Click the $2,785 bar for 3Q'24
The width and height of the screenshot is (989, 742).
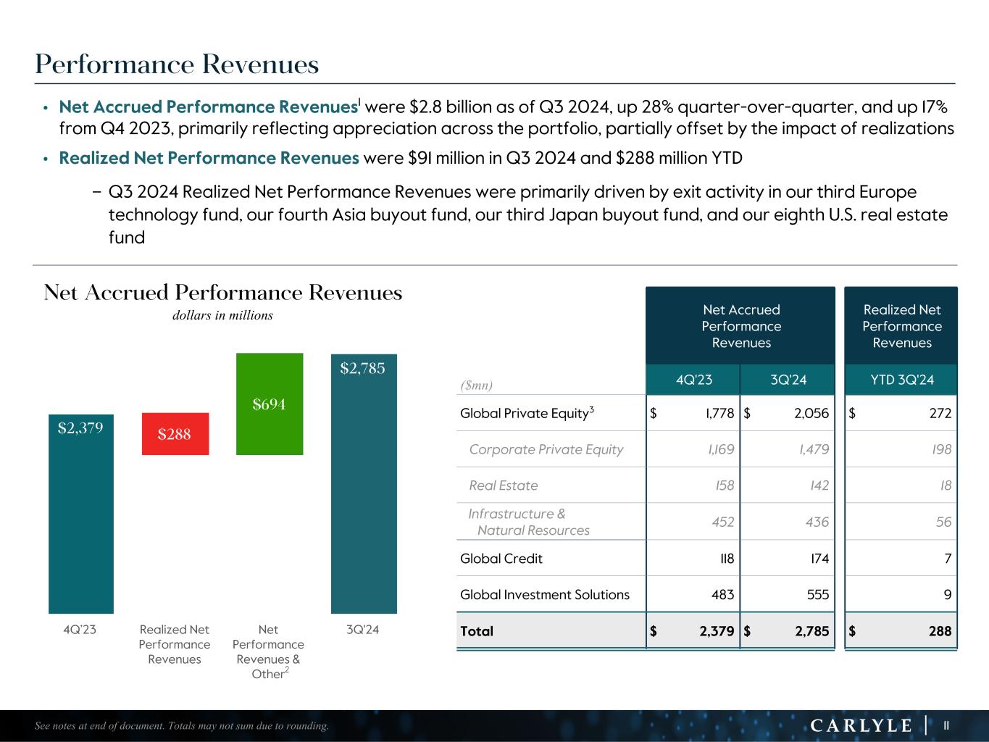click(363, 483)
